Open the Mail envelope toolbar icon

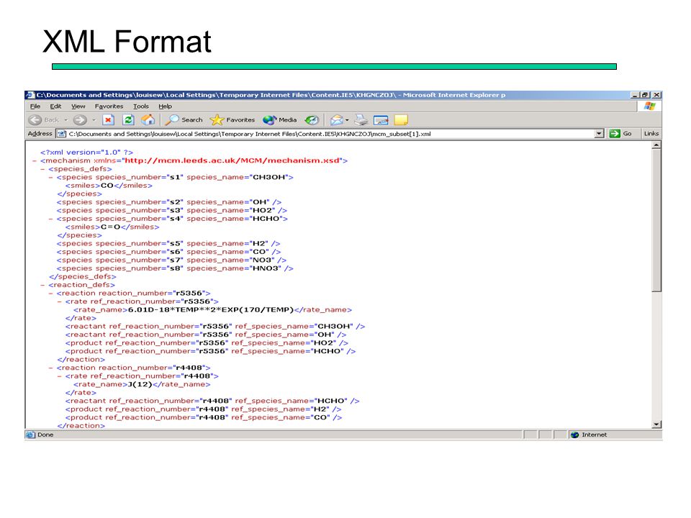pyautogui.click(x=337, y=120)
